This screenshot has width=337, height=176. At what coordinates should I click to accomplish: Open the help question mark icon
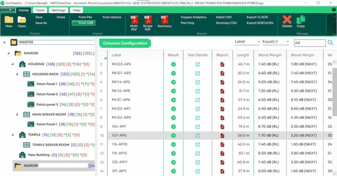pyautogui.click(x=334, y=10)
